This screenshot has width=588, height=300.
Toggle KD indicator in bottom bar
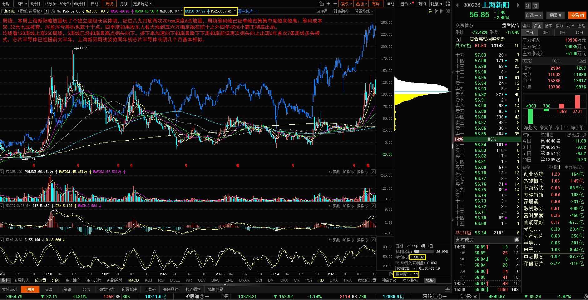click(x=321, y=280)
